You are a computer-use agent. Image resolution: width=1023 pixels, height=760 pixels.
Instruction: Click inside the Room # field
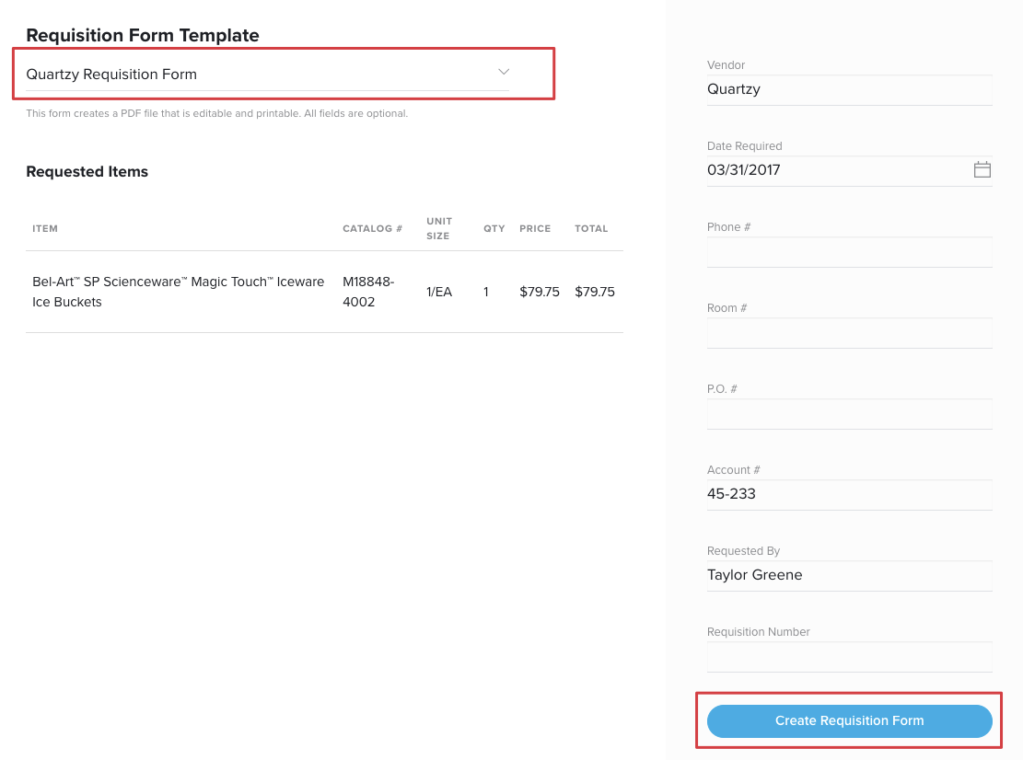coord(849,333)
